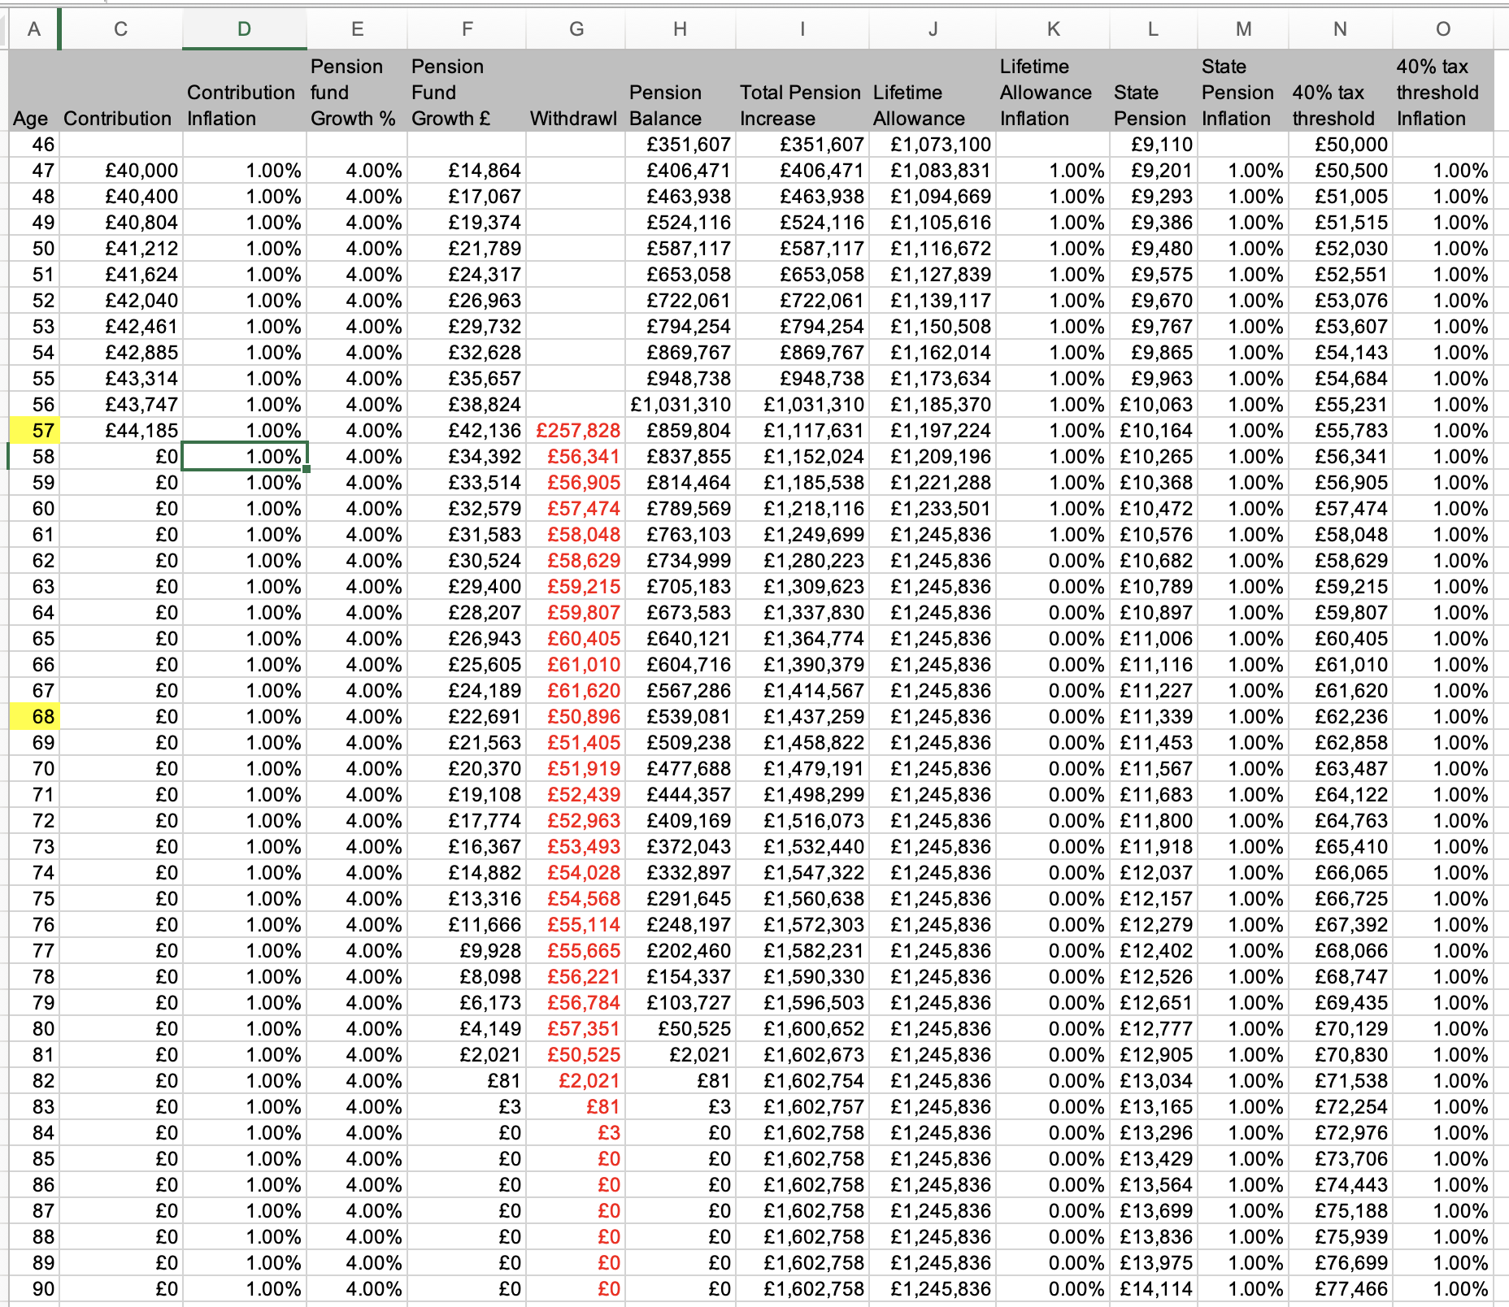Viewport: 1509px width, 1307px height.
Task: Select the column G header
Action: 576,29
